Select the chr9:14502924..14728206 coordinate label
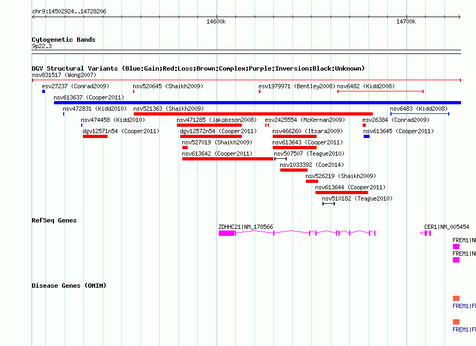Screen dimensions: 476x346 click(x=69, y=12)
